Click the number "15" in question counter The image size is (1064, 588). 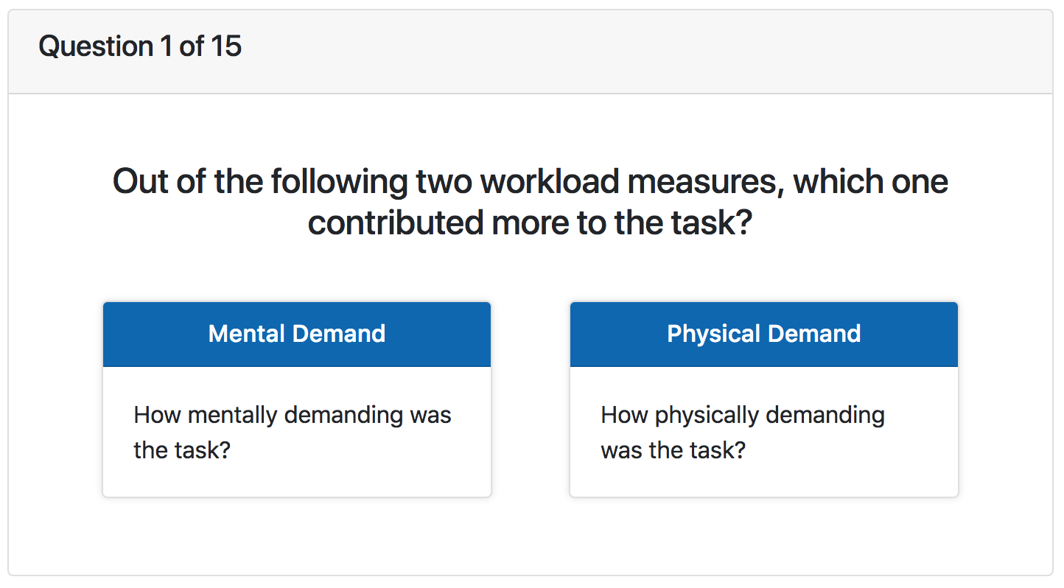pos(226,46)
